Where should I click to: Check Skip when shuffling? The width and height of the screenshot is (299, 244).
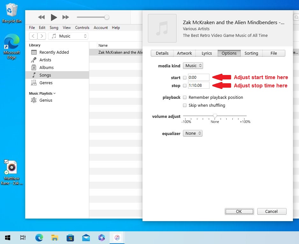pyautogui.click(x=185, y=105)
